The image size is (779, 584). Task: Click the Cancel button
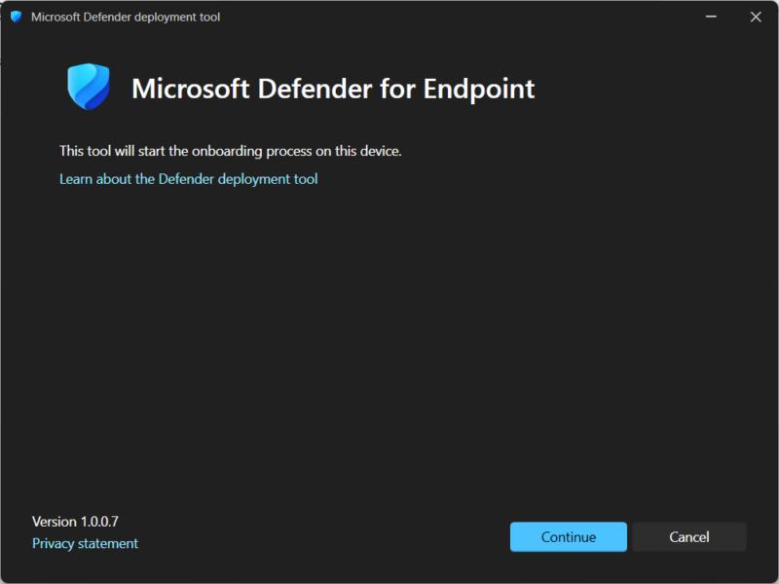(x=689, y=536)
